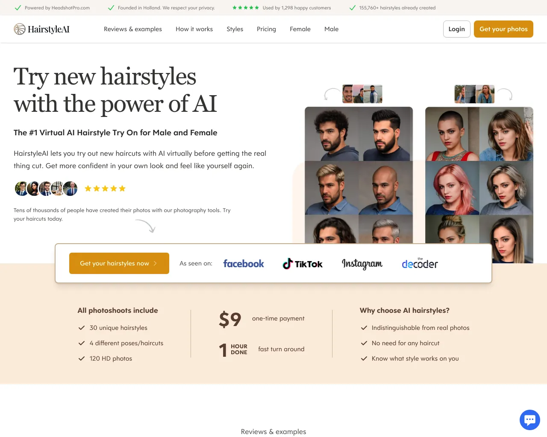Click the curved arrow beside female thumbnails
The image size is (547, 437).
504,94
